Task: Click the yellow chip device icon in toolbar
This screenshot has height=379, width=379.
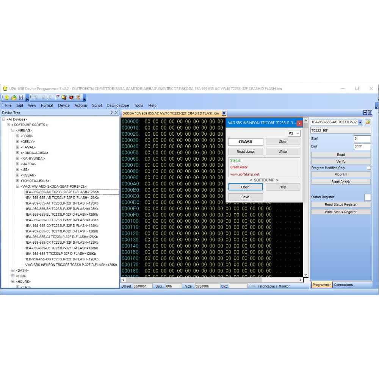Action: (7, 97)
